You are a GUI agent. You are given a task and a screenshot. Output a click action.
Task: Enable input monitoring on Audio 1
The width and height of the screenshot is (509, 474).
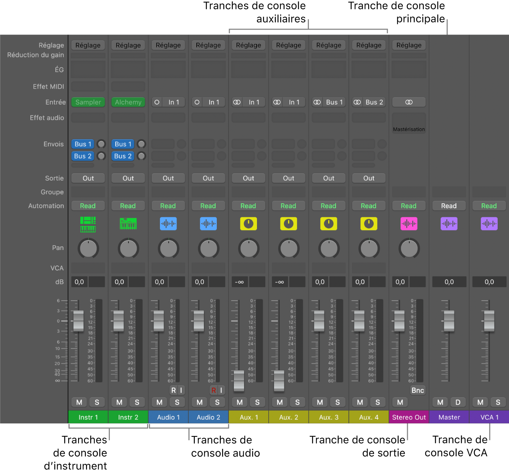click(181, 390)
